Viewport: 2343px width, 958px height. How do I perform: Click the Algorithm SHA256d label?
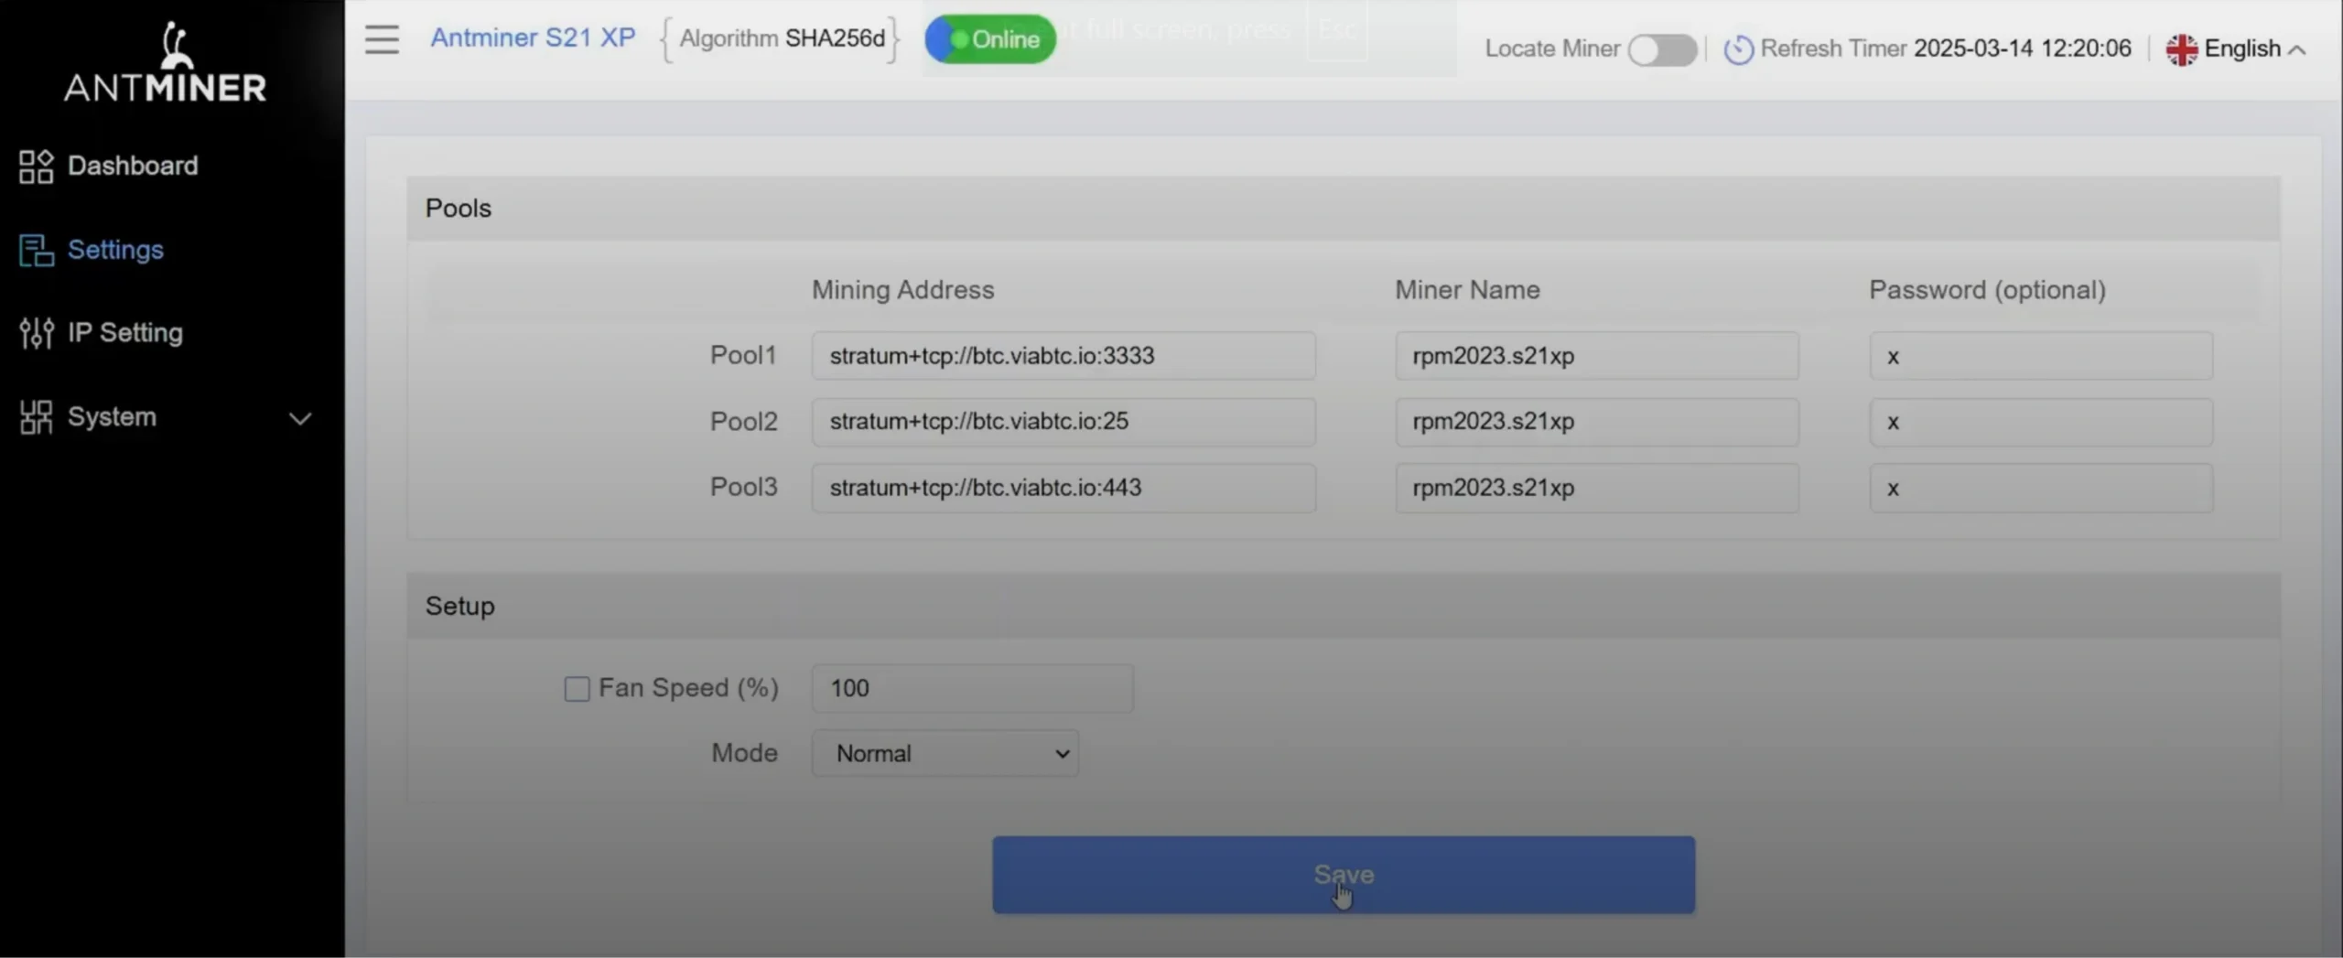(x=782, y=38)
